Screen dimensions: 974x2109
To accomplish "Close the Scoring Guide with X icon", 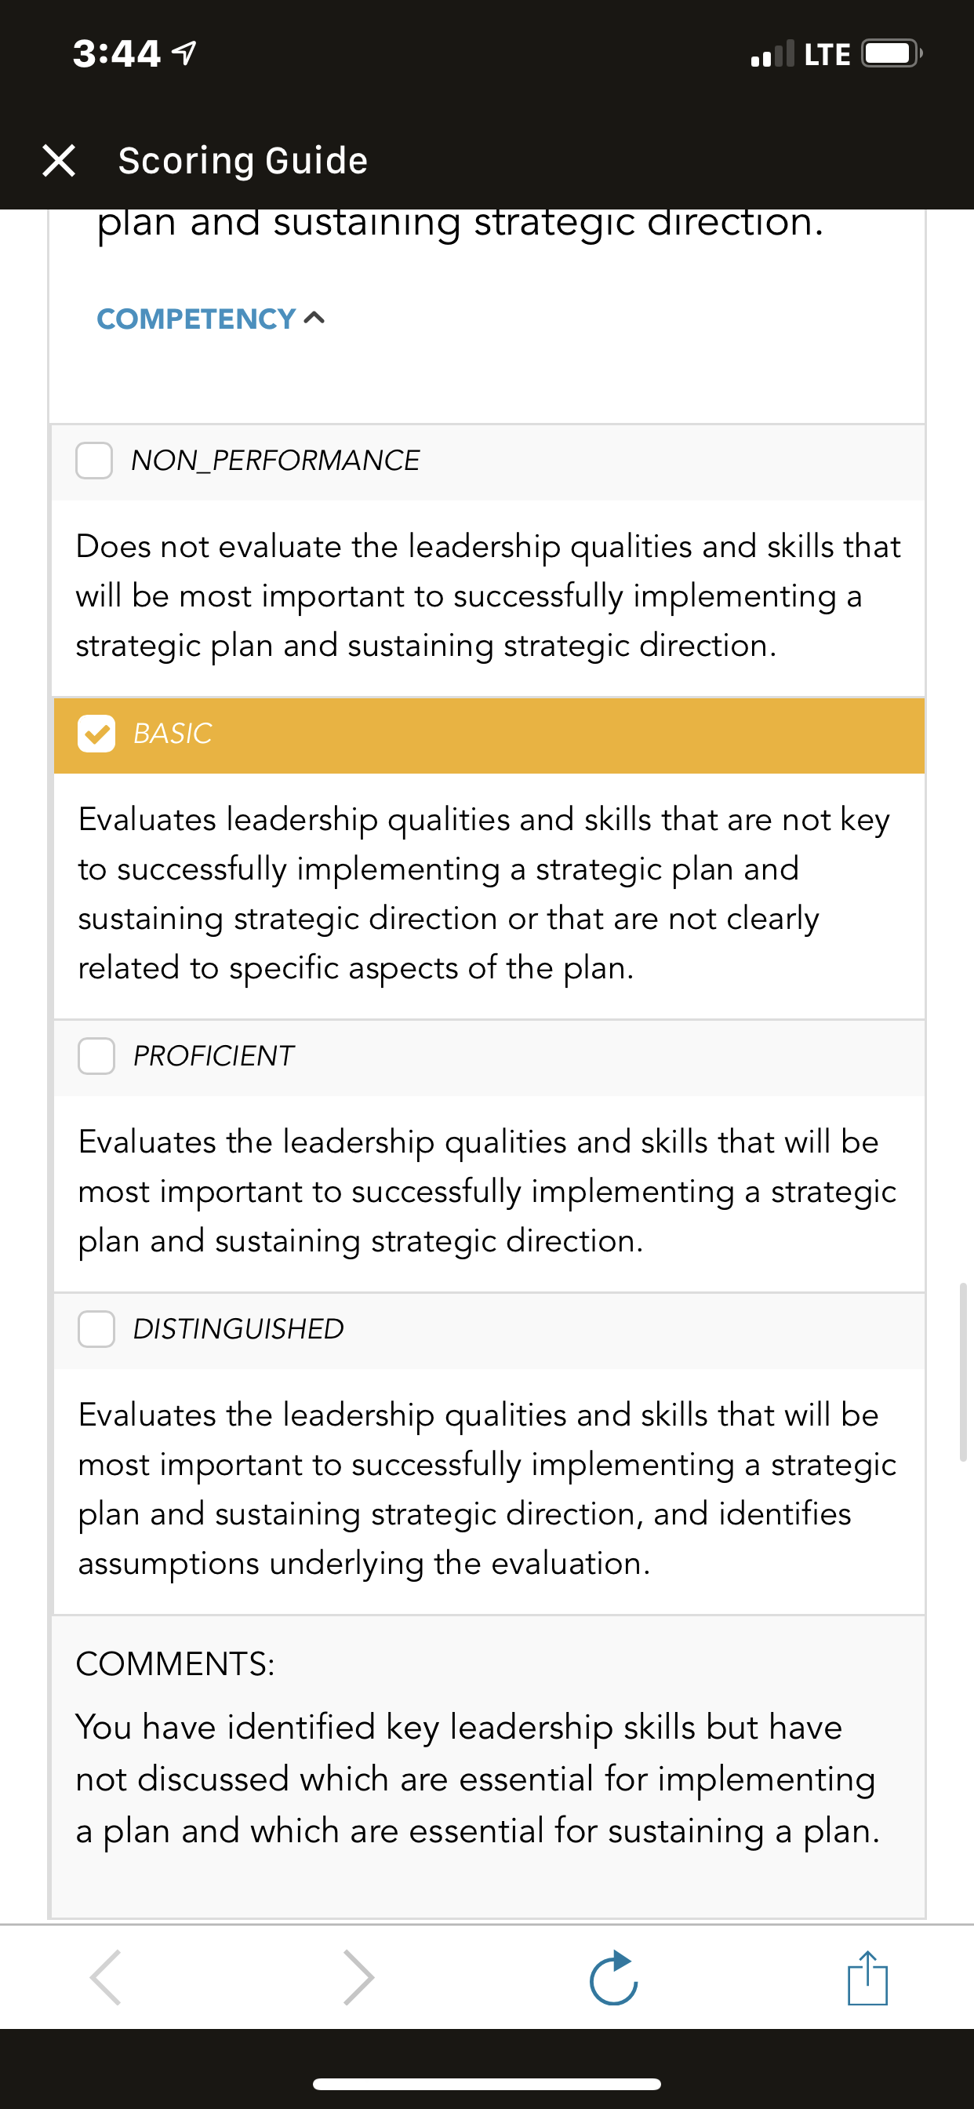I will [59, 161].
